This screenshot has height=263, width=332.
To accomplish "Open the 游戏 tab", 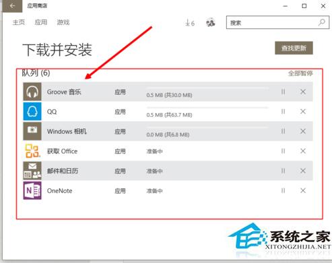I will (x=63, y=22).
